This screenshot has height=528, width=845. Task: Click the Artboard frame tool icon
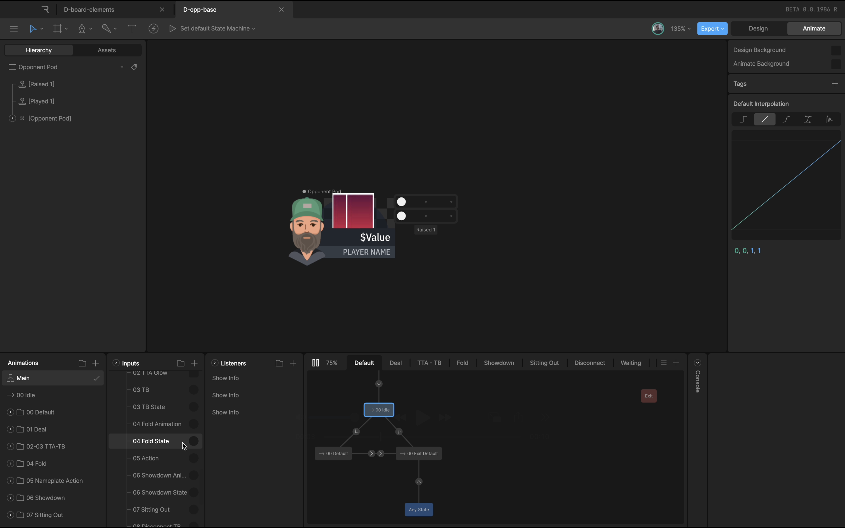58,29
